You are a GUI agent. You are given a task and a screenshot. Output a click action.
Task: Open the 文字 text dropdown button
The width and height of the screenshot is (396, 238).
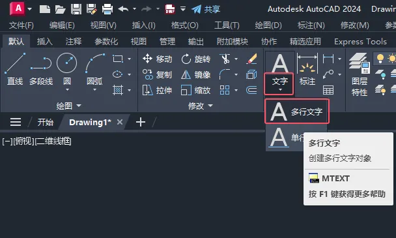[279, 84]
